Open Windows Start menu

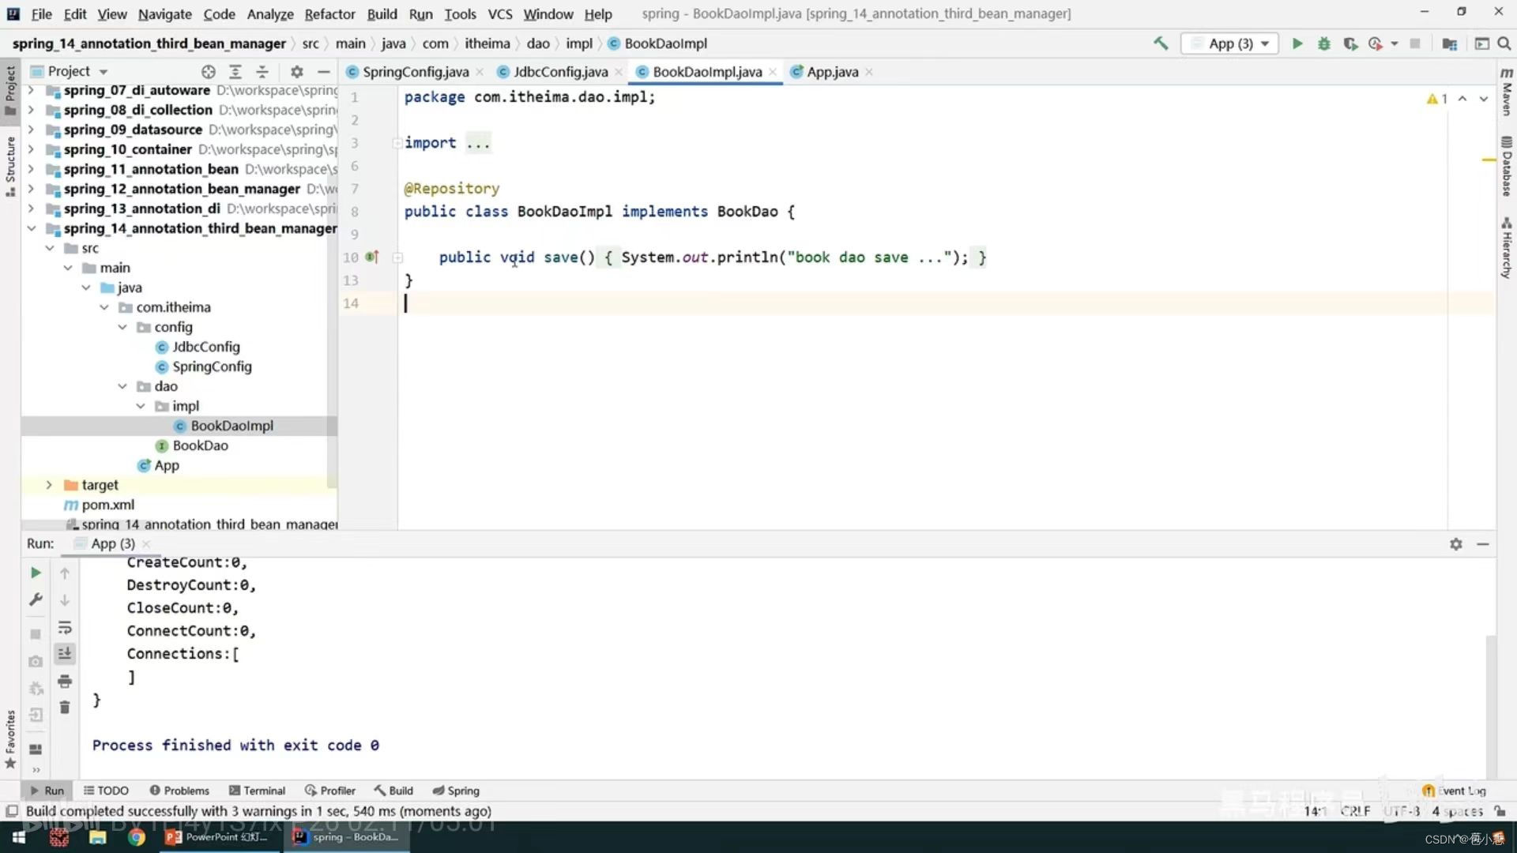click(x=19, y=837)
